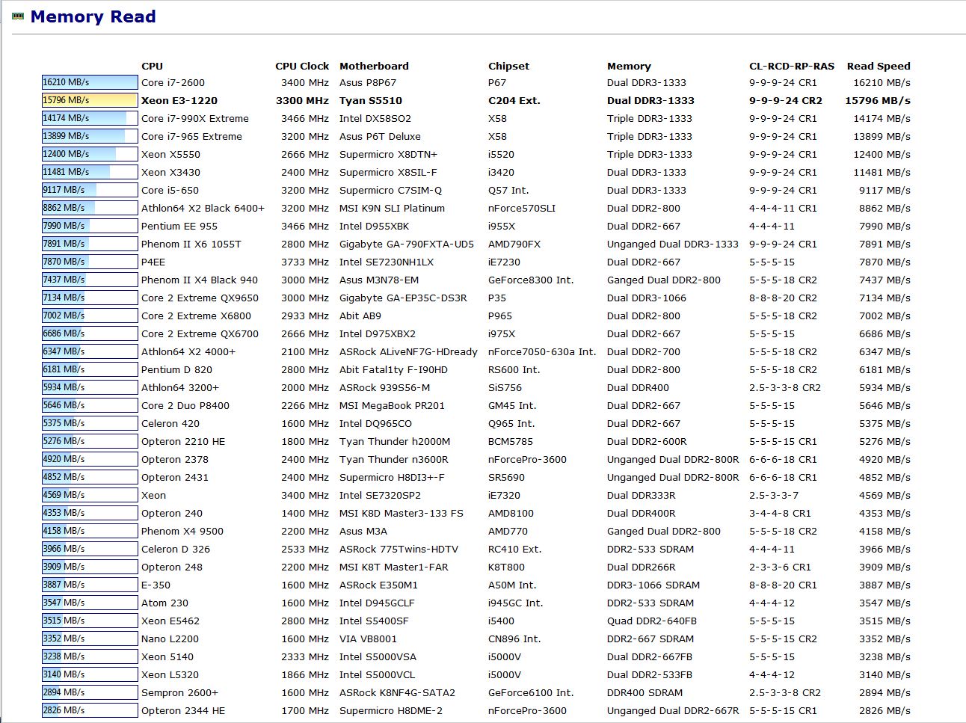Click Quad DDR2-640FB memory cell
Screen dimensions: 966x723
[652, 621]
